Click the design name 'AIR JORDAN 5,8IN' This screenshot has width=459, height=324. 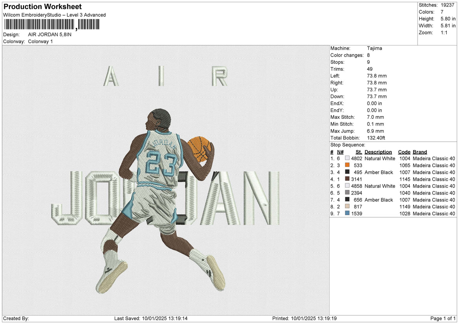[50, 34]
